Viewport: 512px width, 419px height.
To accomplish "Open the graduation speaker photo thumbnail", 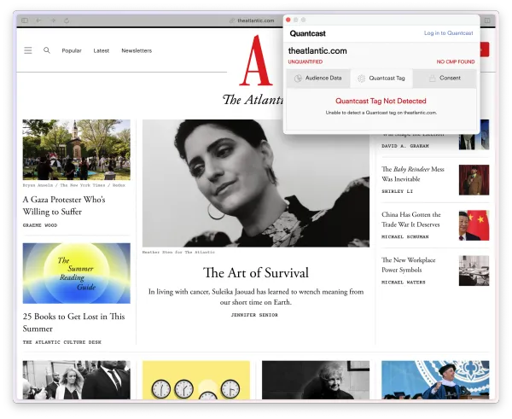I will pos(435,380).
